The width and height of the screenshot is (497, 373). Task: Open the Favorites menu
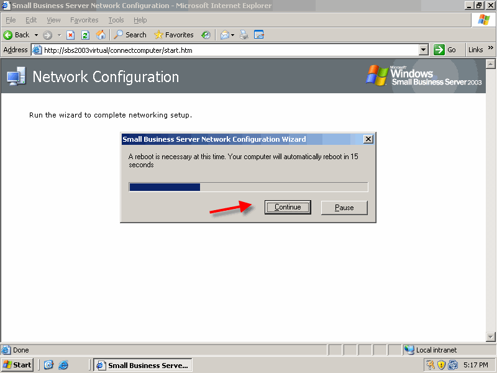(x=84, y=20)
